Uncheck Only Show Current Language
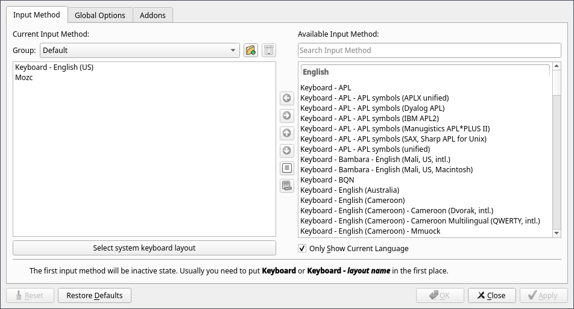The width and height of the screenshot is (574, 309). pyautogui.click(x=303, y=248)
